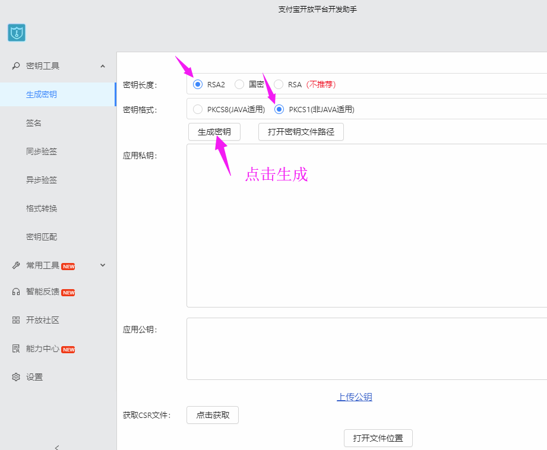
Task: Click the document icon beside 能力中心
Action: [16, 348]
